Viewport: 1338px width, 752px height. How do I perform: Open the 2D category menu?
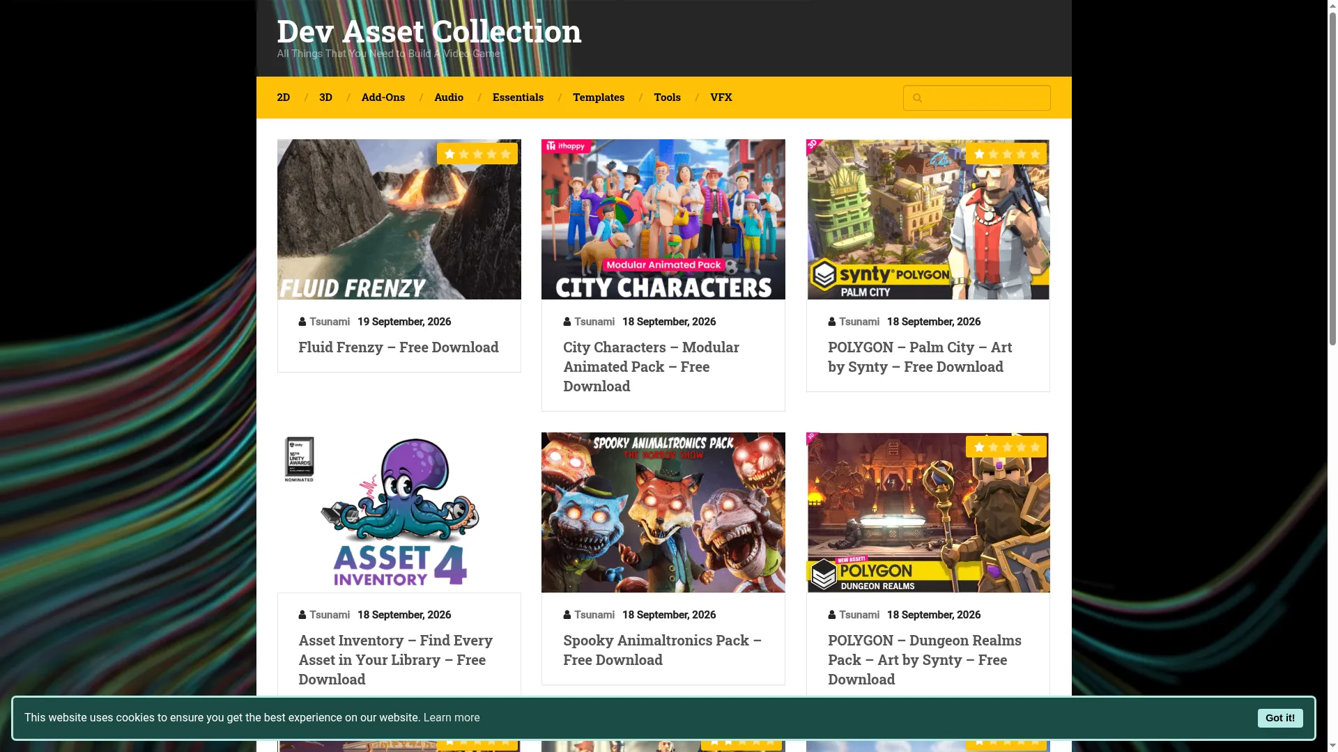(283, 97)
